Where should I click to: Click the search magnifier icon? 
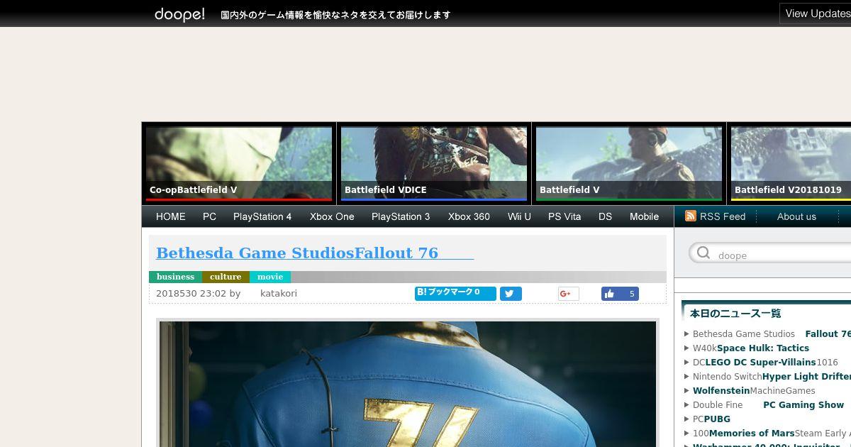(x=703, y=253)
